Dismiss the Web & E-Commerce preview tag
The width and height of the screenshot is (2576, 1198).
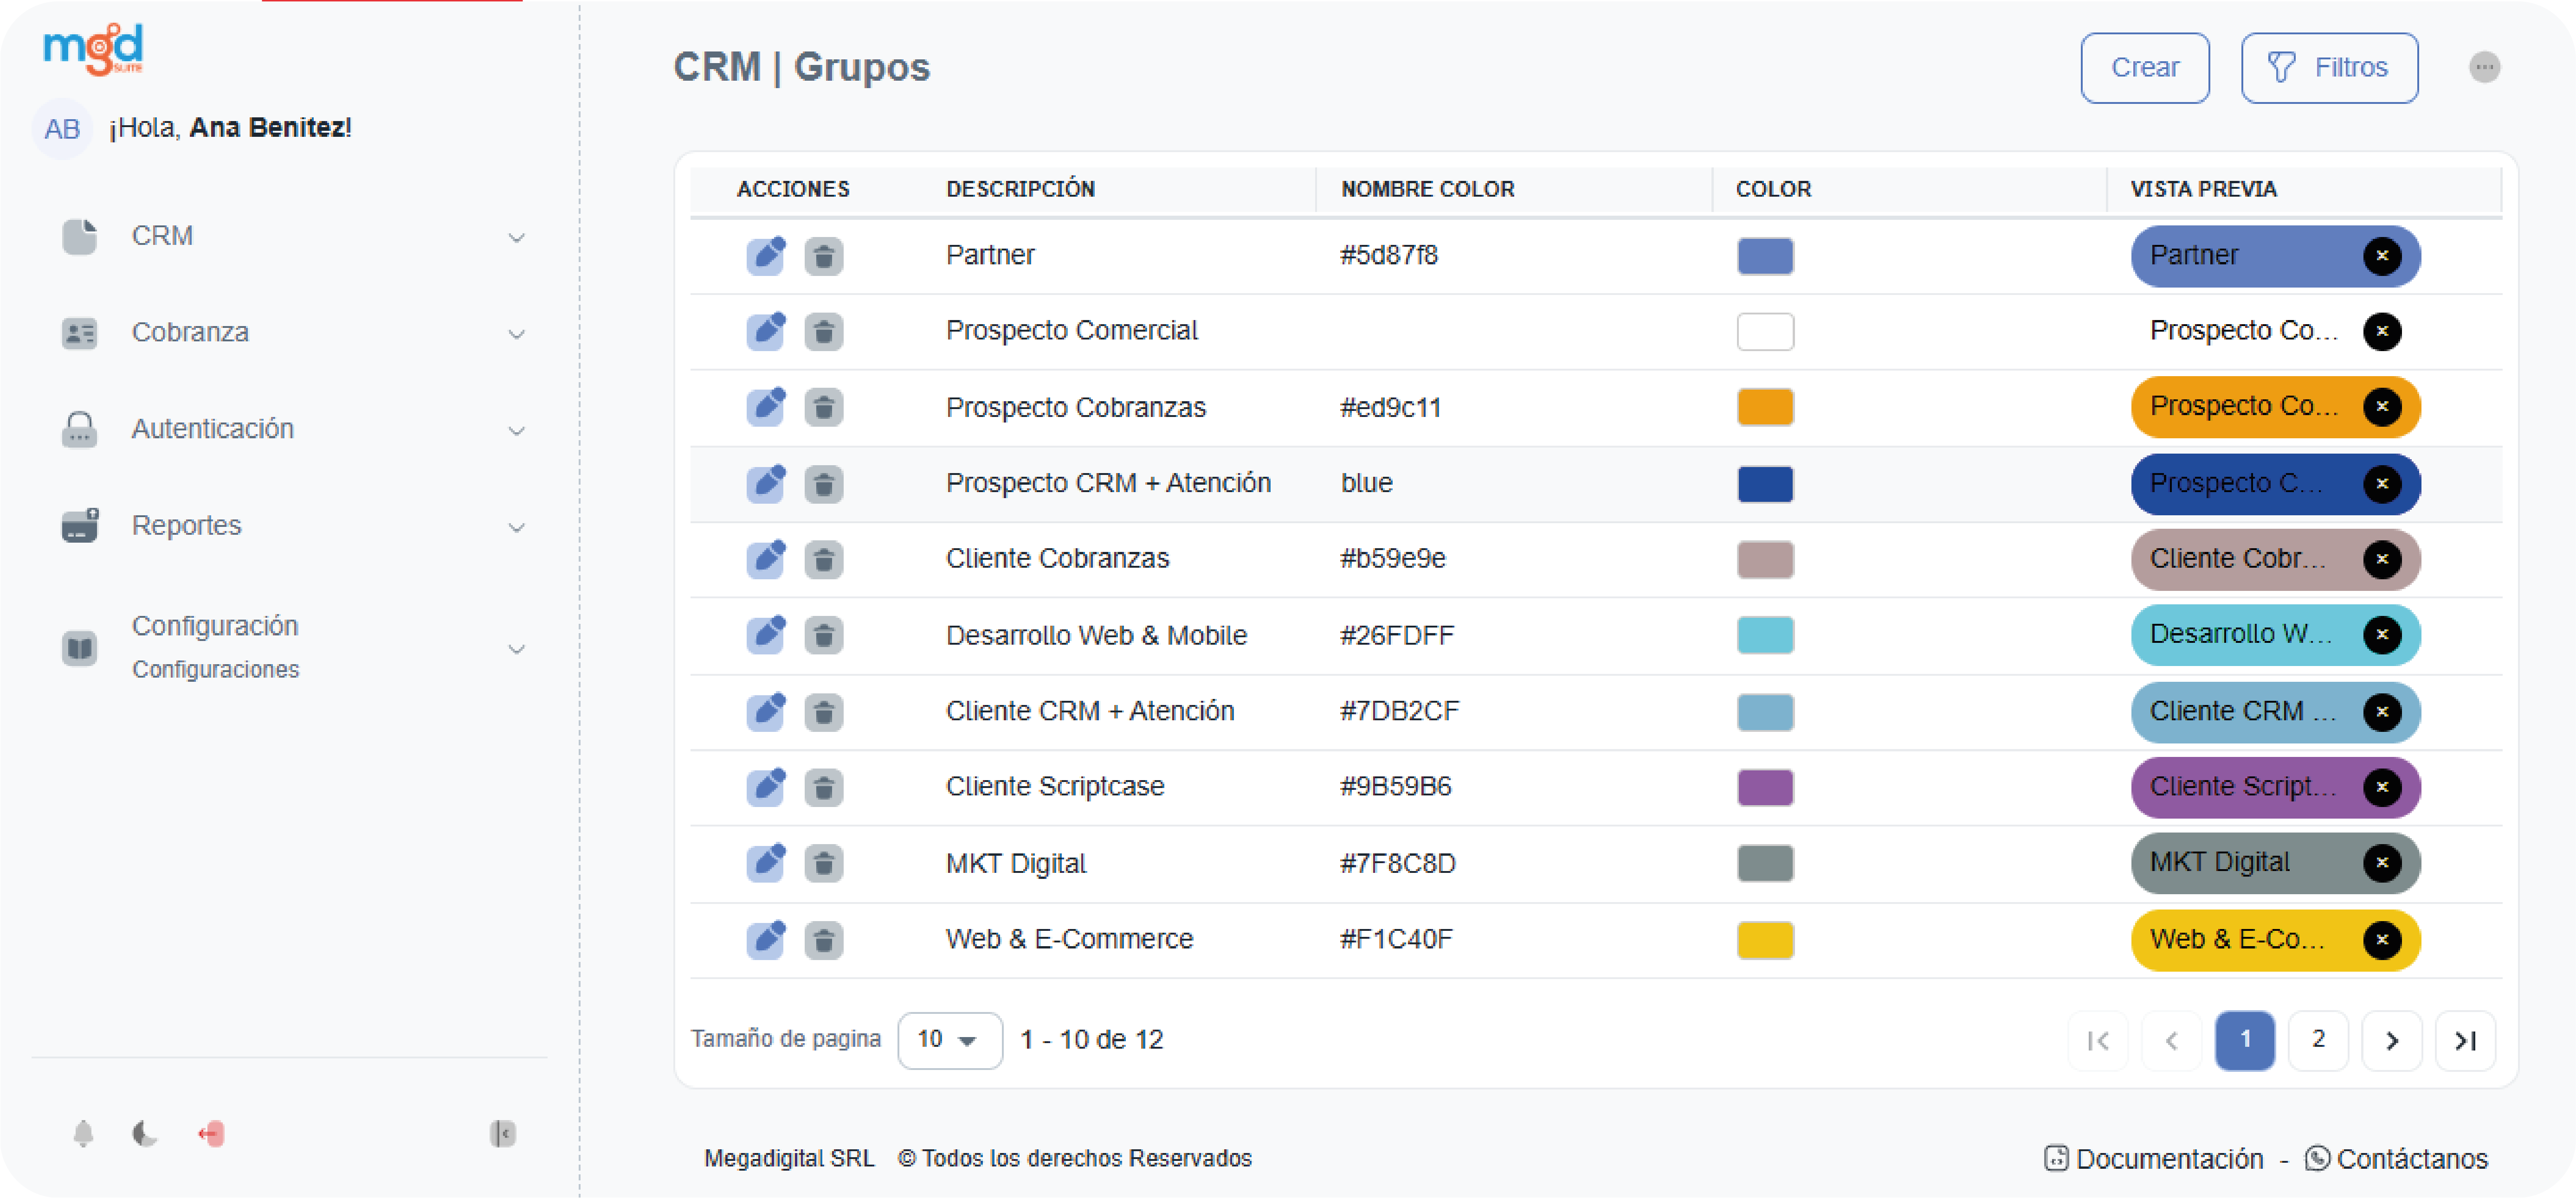click(x=2382, y=939)
